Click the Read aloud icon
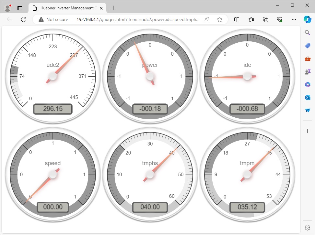The width and height of the screenshot is (315, 235). pos(207,19)
